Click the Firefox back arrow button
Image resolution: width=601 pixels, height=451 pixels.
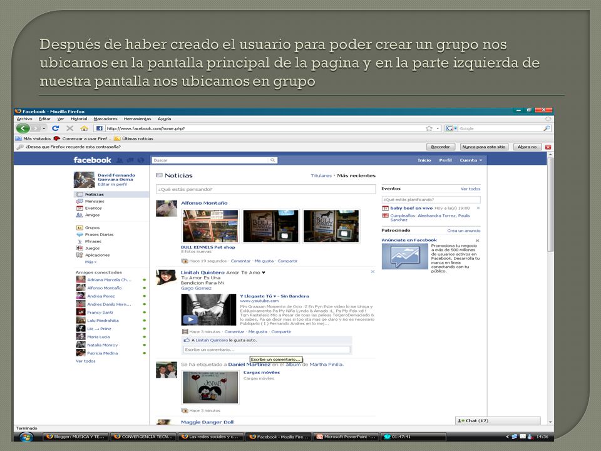click(23, 128)
